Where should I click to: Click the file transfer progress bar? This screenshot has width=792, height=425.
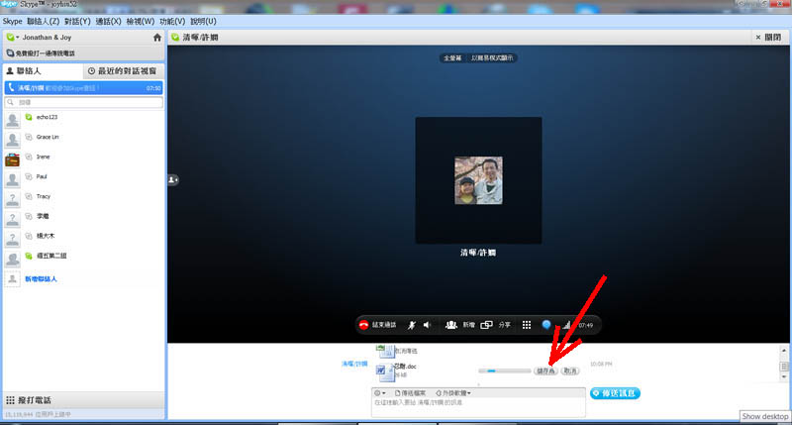pyautogui.click(x=504, y=371)
